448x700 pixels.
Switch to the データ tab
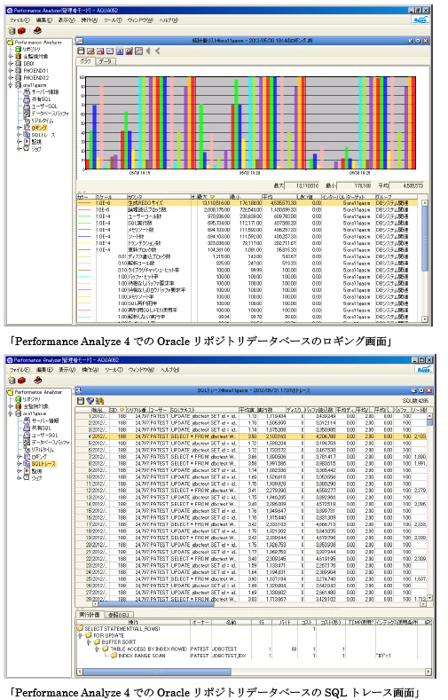point(106,61)
